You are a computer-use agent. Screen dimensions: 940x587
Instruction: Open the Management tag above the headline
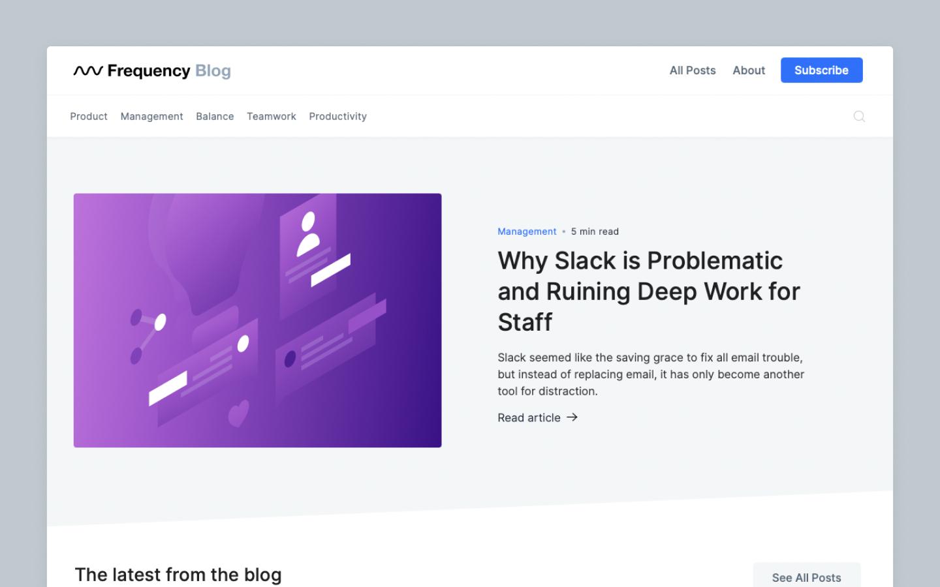(x=527, y=232)
